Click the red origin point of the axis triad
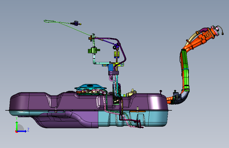This screenshot has height=148, width=229. pyautogui.click(x=16, y=131)
